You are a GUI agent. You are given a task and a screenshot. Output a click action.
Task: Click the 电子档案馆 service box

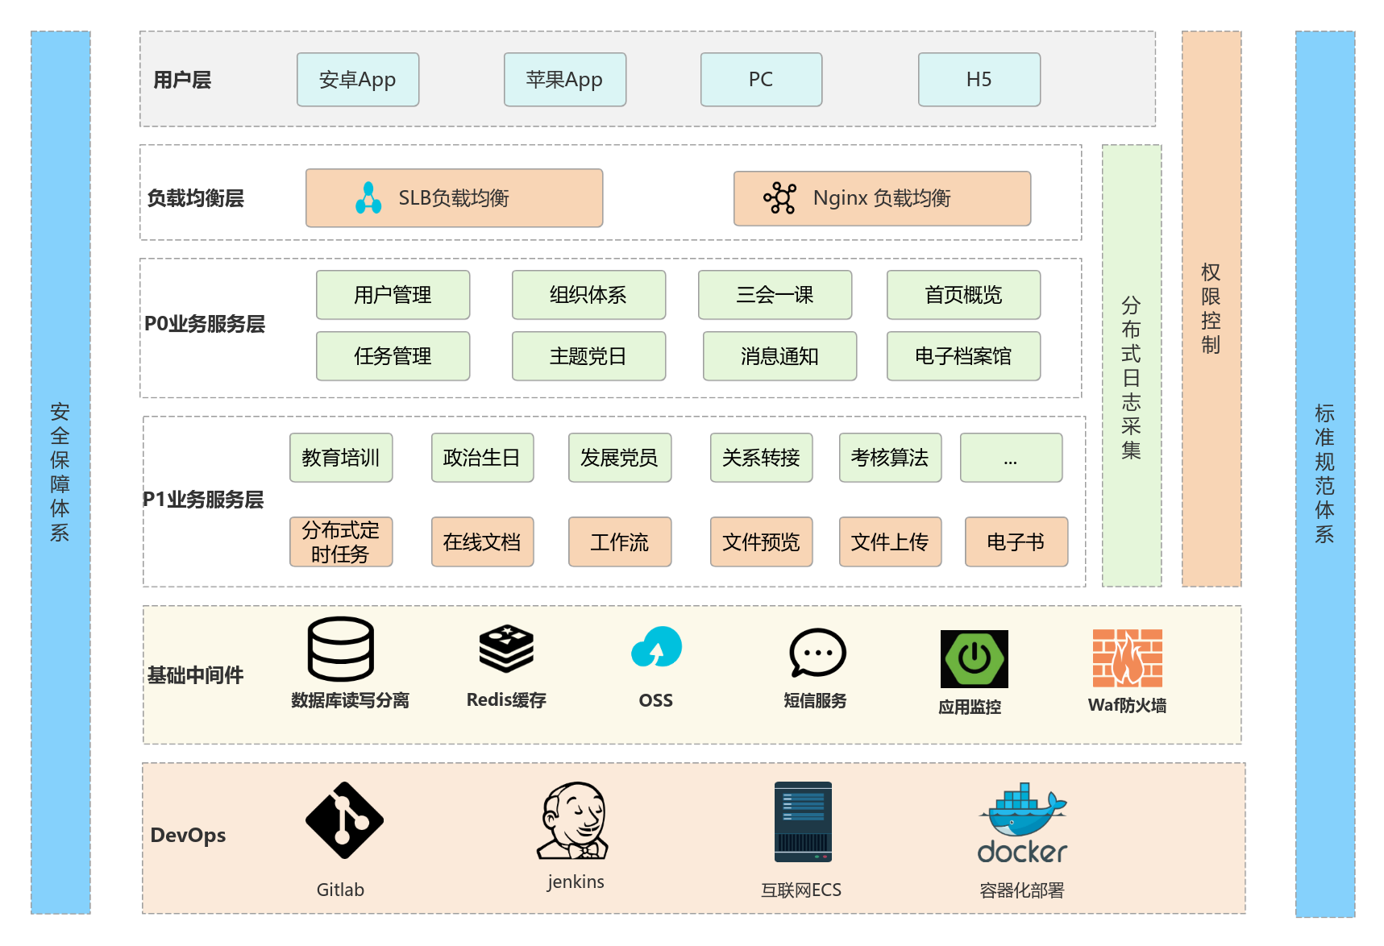click(x=964, y=356)
